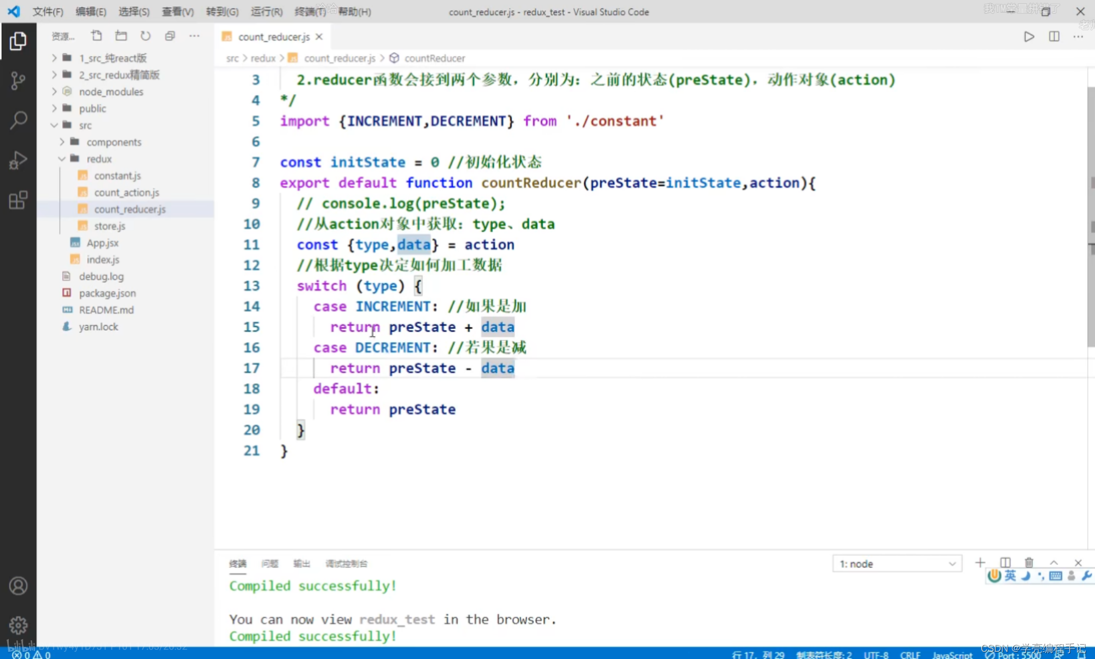Collapse the src folder
The width and height of the screenshot is (1095, 659).
pos(125,125)
